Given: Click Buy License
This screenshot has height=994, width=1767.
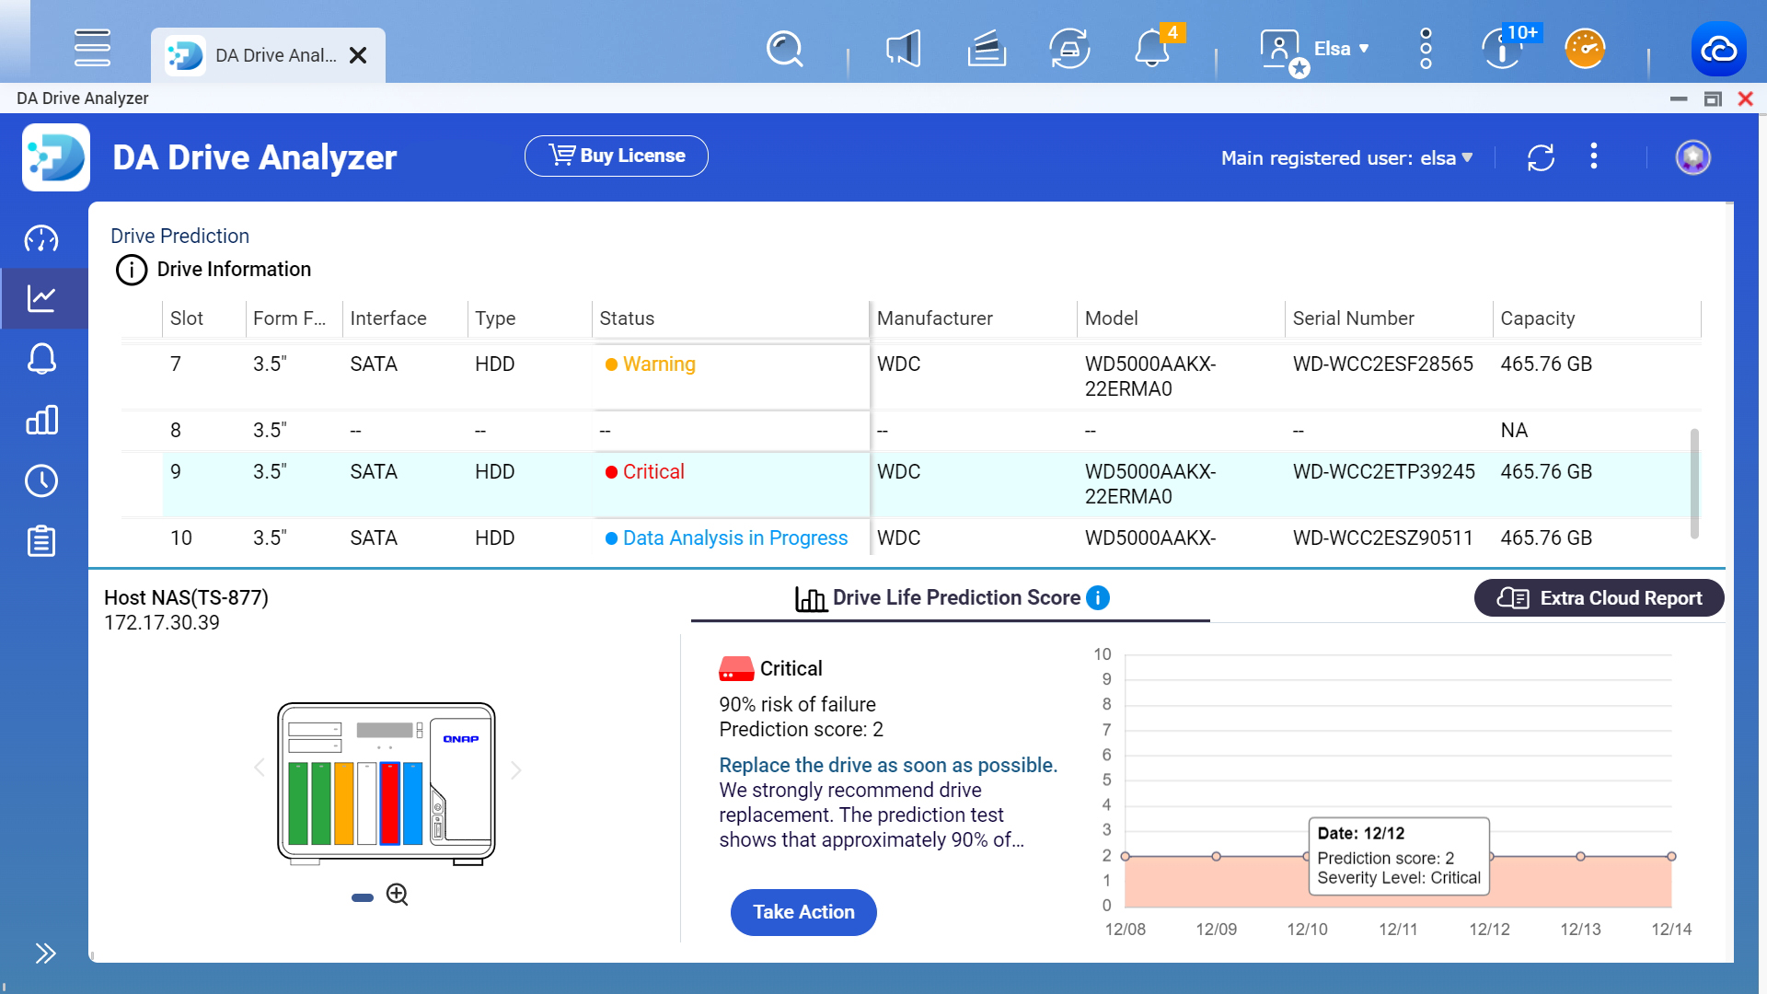Looking at the screenshot, I should tap(616, 156).
